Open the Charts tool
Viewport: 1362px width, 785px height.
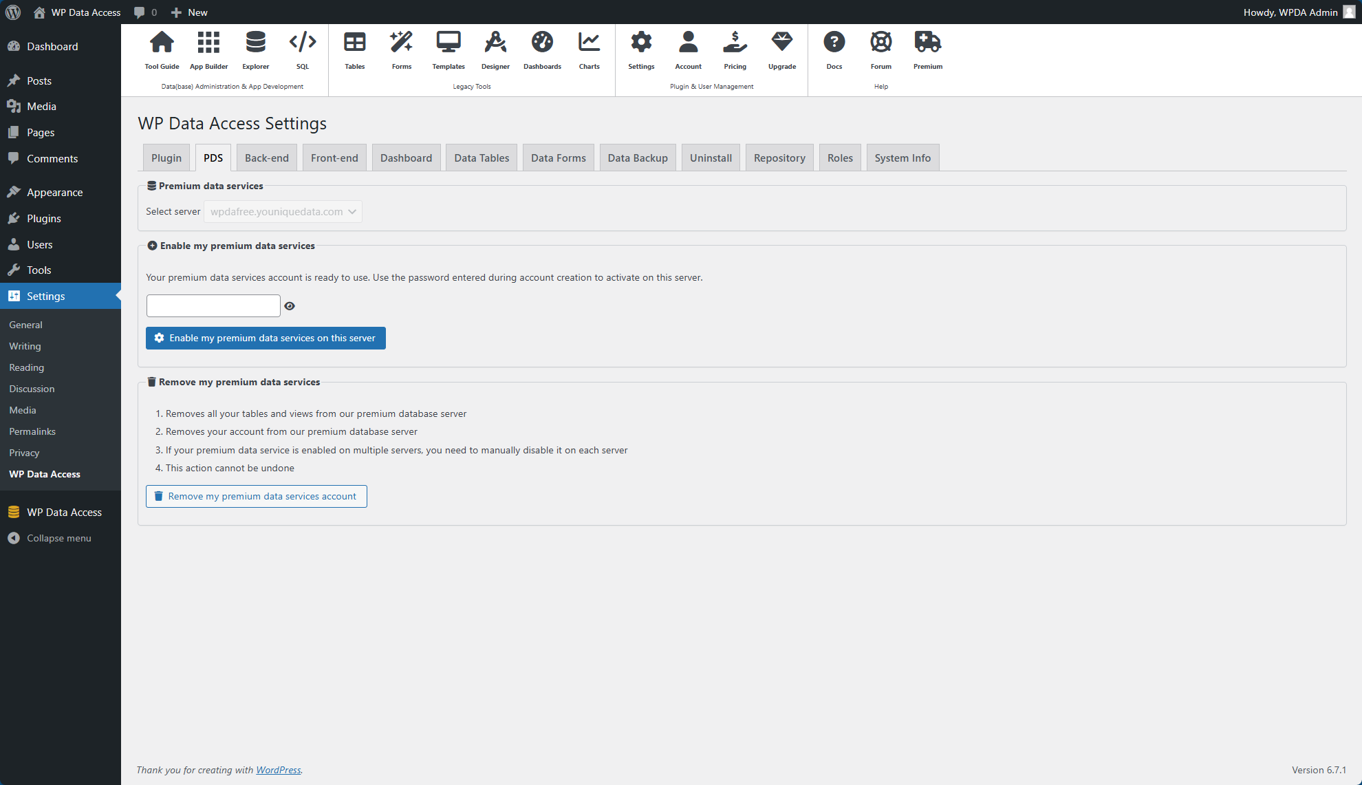click(589, 48)
